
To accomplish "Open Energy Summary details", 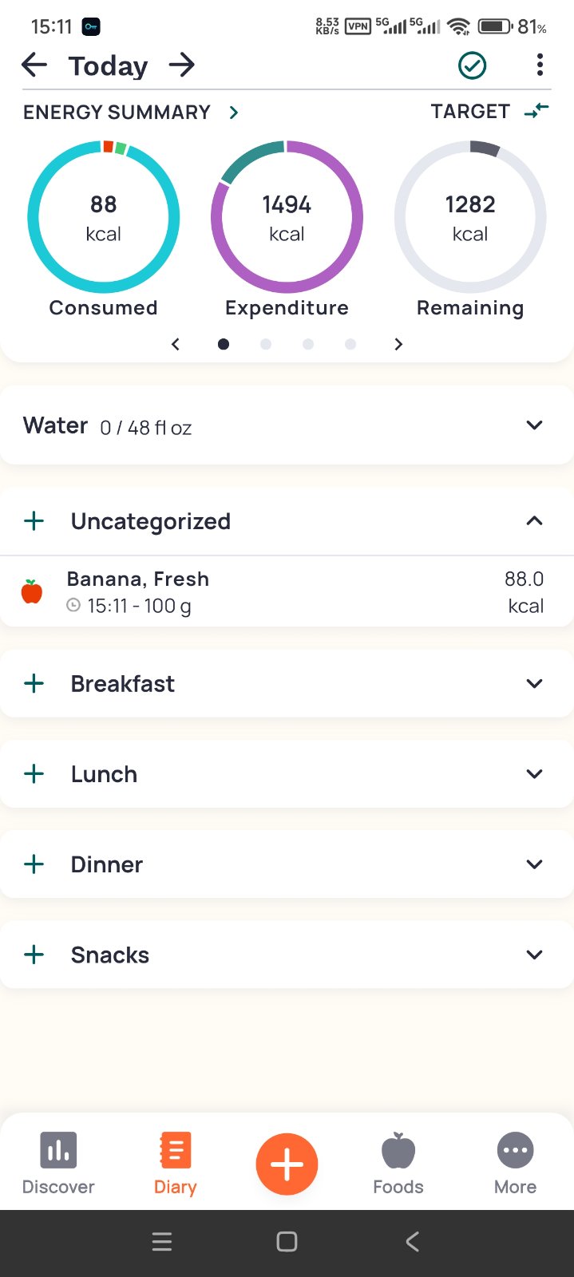I will pos(233,113).
